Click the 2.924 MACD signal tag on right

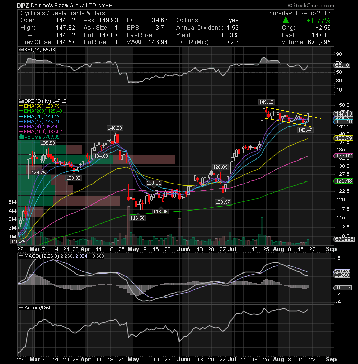pos(342,271)
